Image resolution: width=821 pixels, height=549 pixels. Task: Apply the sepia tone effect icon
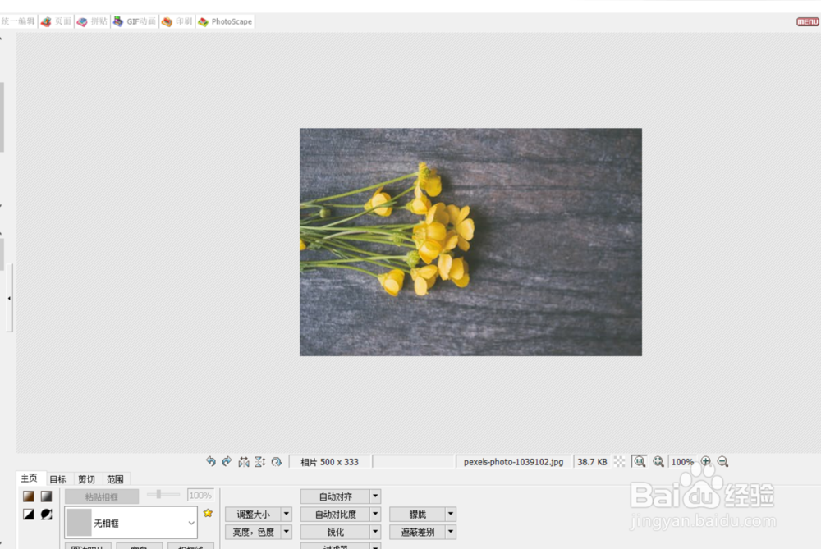(x=28, y=496)
